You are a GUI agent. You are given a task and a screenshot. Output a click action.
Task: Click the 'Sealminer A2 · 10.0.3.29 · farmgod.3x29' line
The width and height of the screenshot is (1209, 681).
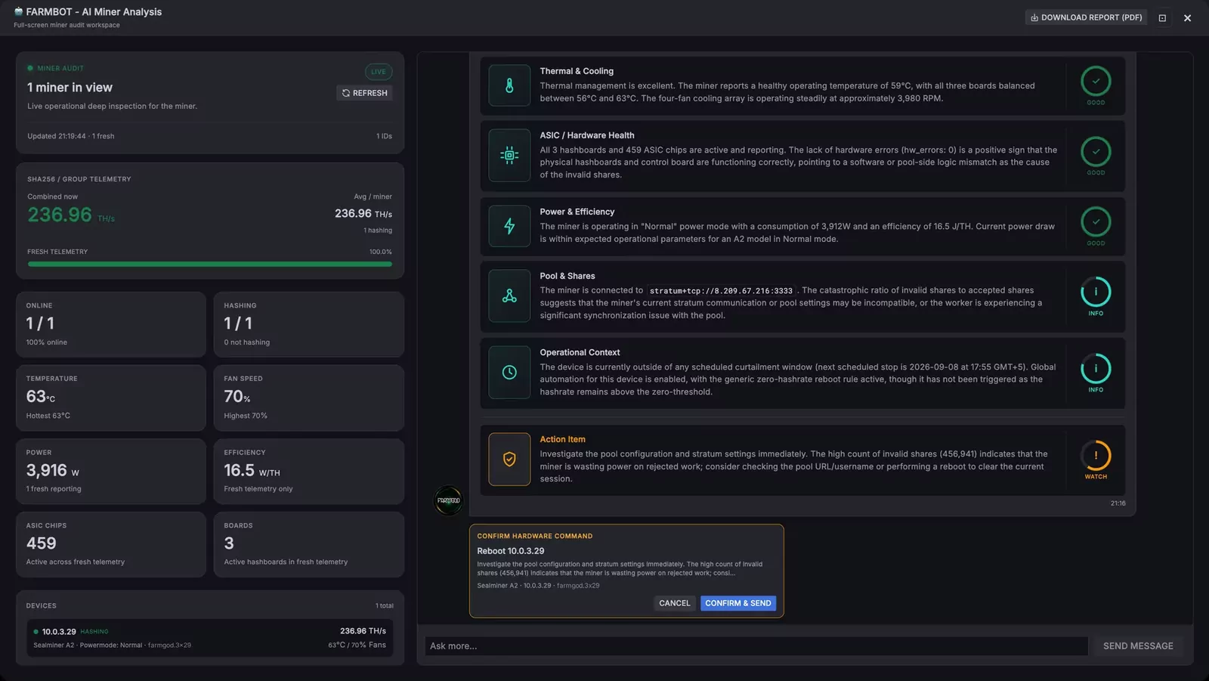(x=538, y=585)
